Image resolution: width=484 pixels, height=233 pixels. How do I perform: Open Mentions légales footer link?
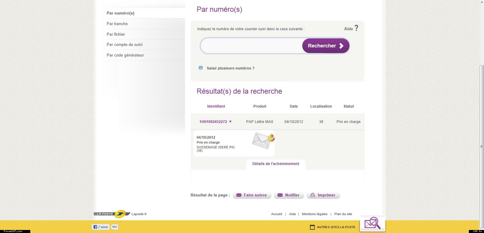(314, 214)
